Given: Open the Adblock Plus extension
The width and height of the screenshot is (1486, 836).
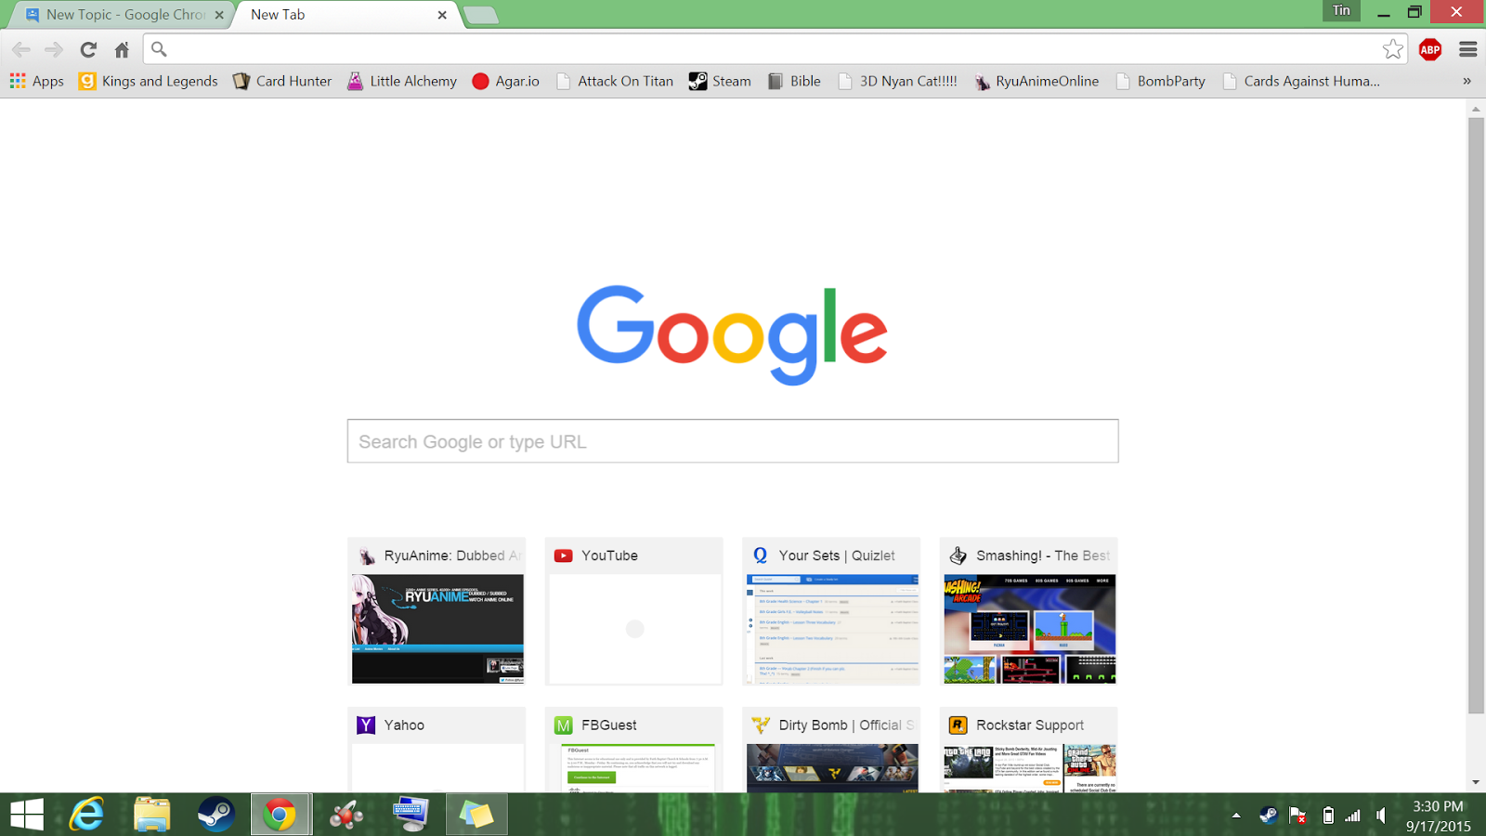Looking at the screenshot, I should coord(1430,49).
